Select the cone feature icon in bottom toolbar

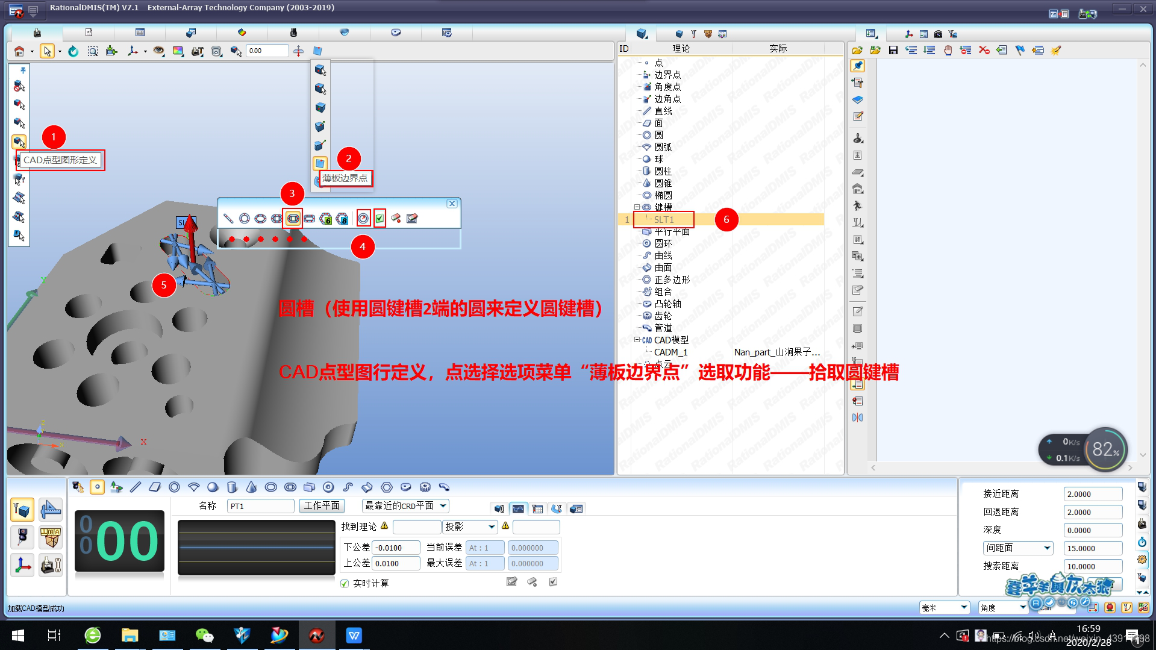251,487
